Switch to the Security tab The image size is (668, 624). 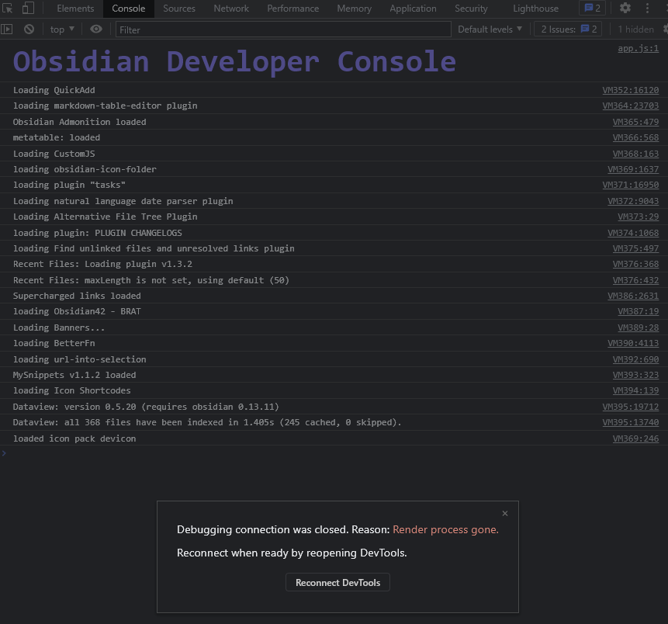[471, 8]
